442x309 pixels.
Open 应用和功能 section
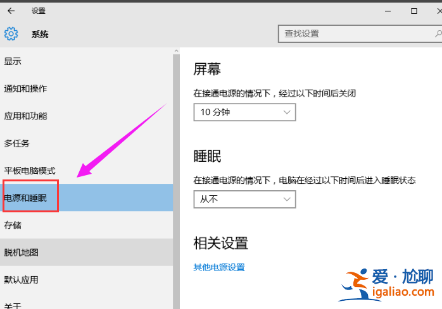point(86,116)
